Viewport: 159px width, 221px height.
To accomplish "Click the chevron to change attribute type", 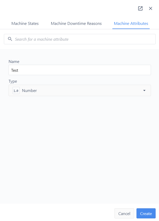I will coord(144,90).
